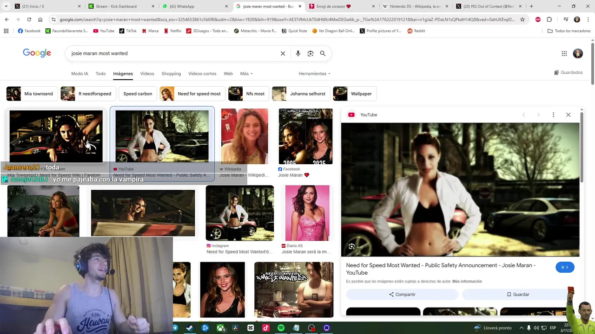Switch to the Todo results tab

click(100, 74)
